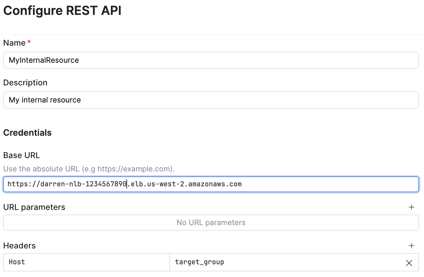Image resolution: width=424 pixels, height=277 pixels.
Task: Click the Name label
Action: click(x=14, y=43)
